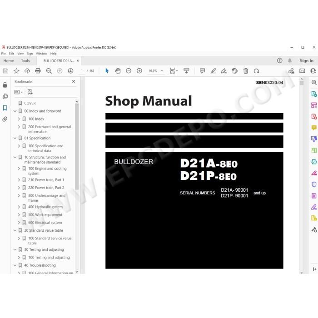This screenshot has width=318, height=318.
Task: Click the Delete trash icon
Action: point(246,71)
